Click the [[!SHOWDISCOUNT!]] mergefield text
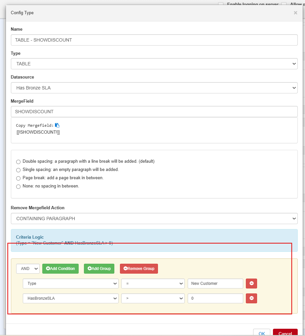Viewport: 305px width, 336px height. [38, 132]
